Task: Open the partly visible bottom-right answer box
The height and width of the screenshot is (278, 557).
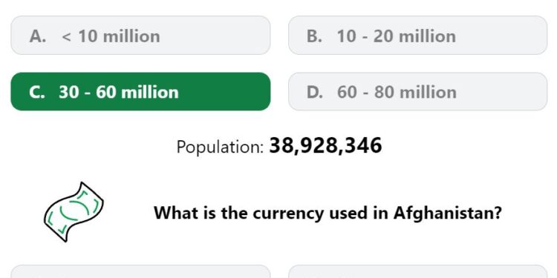Action: (417, 271)
